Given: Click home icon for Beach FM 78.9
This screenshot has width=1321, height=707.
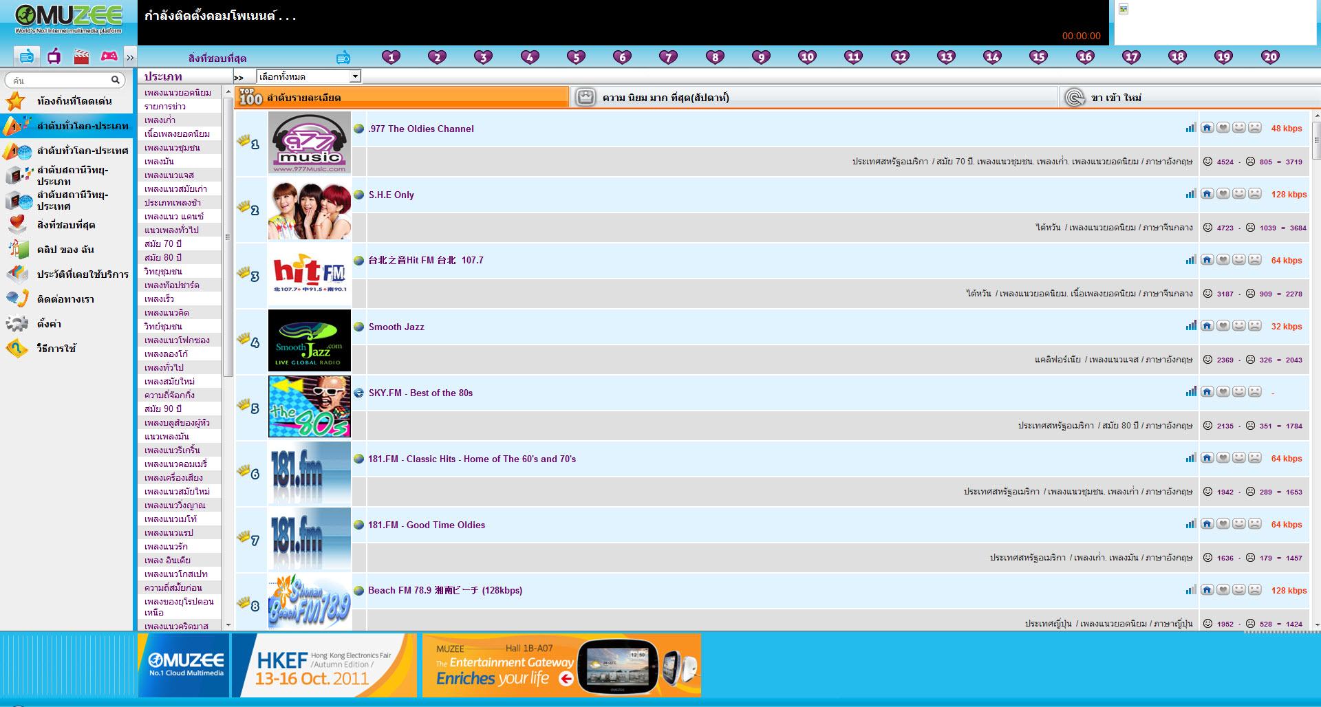Looking at the screenshot, I should point(1207,590).
